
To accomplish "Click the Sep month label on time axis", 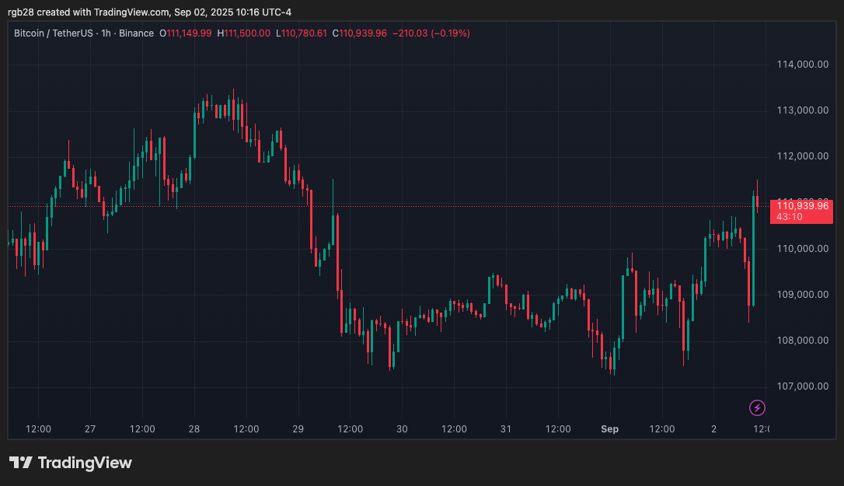I will (x=610, y=429).
